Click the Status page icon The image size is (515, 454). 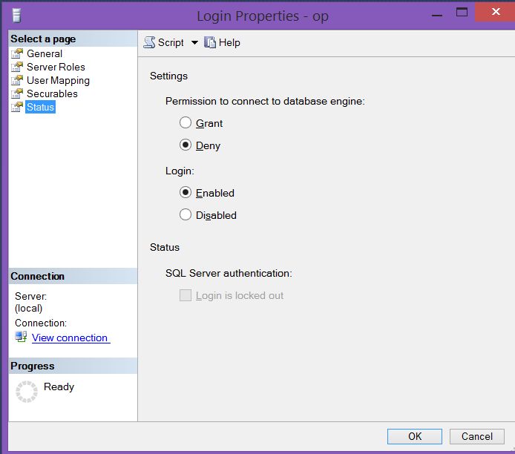click(17, 107)
